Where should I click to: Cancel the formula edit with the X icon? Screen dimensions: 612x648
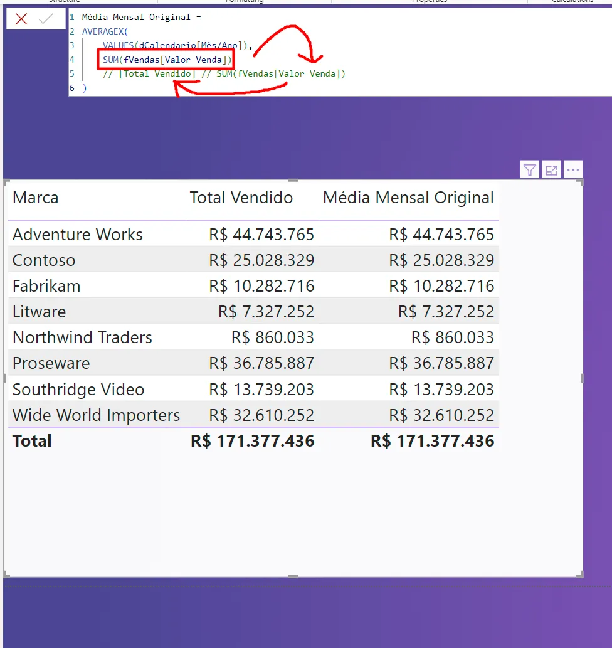[21, 19]
